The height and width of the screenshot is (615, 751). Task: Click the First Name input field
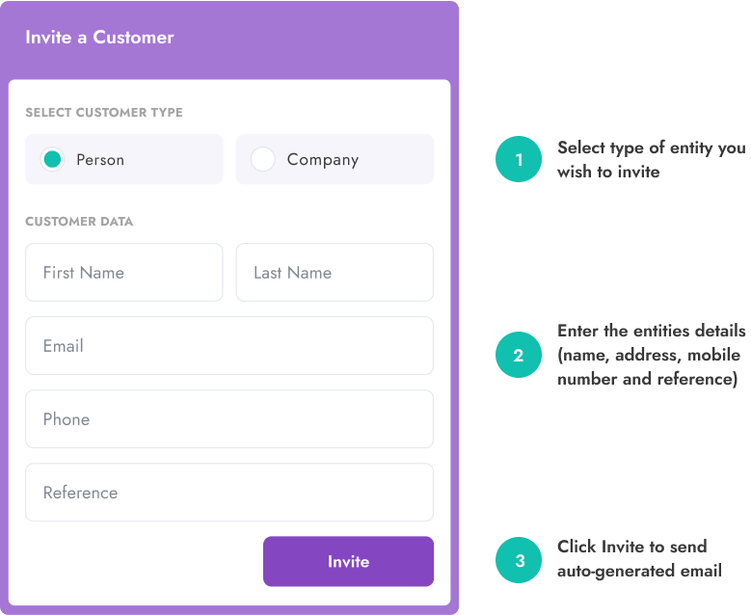click(x=124, y=273)
